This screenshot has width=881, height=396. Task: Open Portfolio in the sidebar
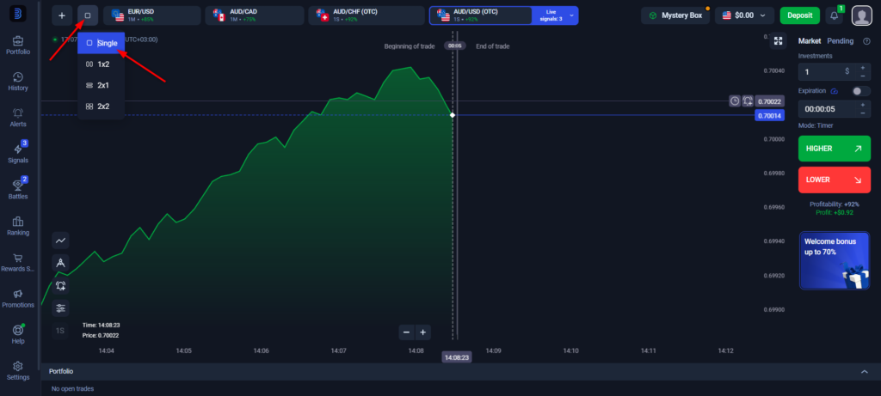pyautogui.click(x=18, y=46)
